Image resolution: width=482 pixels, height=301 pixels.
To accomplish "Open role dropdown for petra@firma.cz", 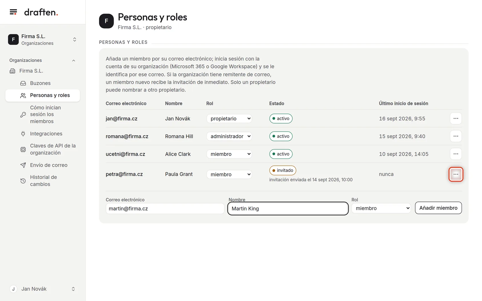I will [x=229, y=174].
